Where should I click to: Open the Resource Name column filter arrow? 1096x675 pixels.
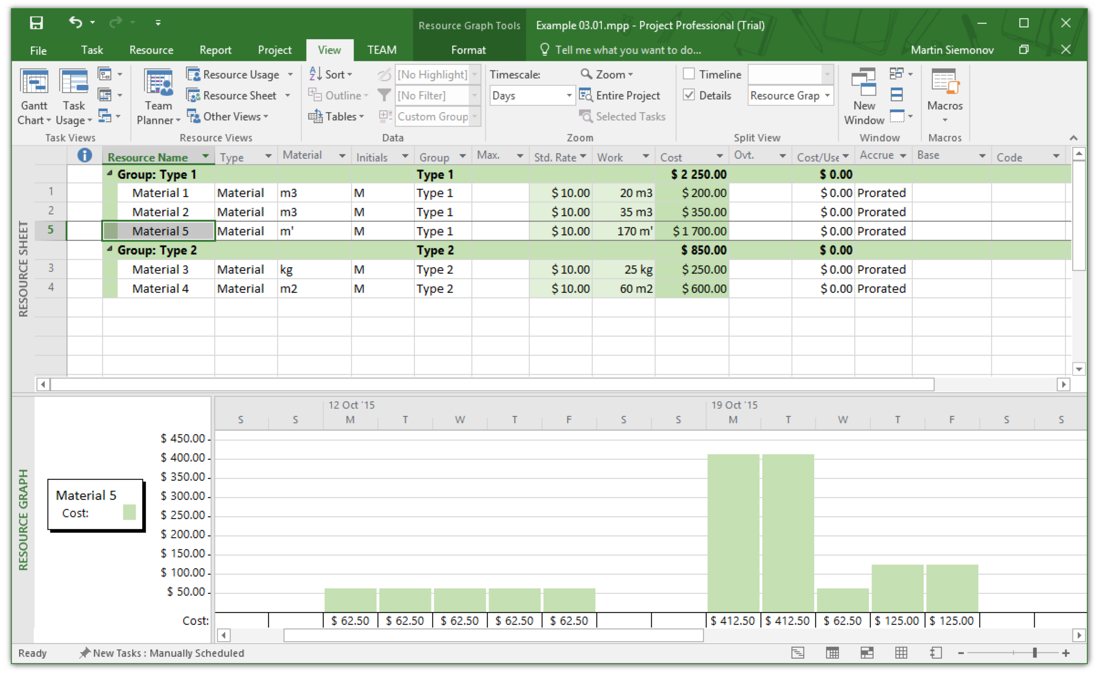pyautogui.click(x=205, y=156)
